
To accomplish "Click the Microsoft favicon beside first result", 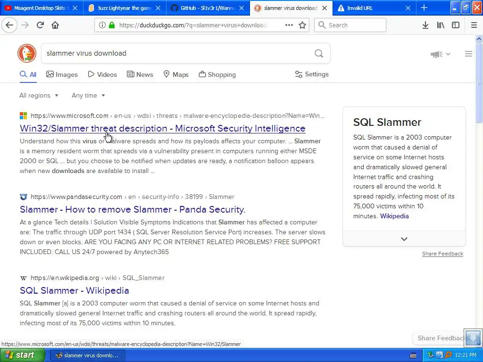I will click(x=24, y=116).
